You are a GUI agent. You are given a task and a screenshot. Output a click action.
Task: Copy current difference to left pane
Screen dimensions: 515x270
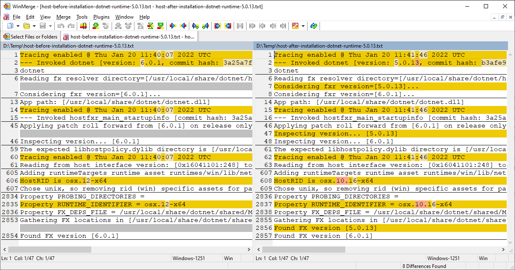[x=183, y=26]
